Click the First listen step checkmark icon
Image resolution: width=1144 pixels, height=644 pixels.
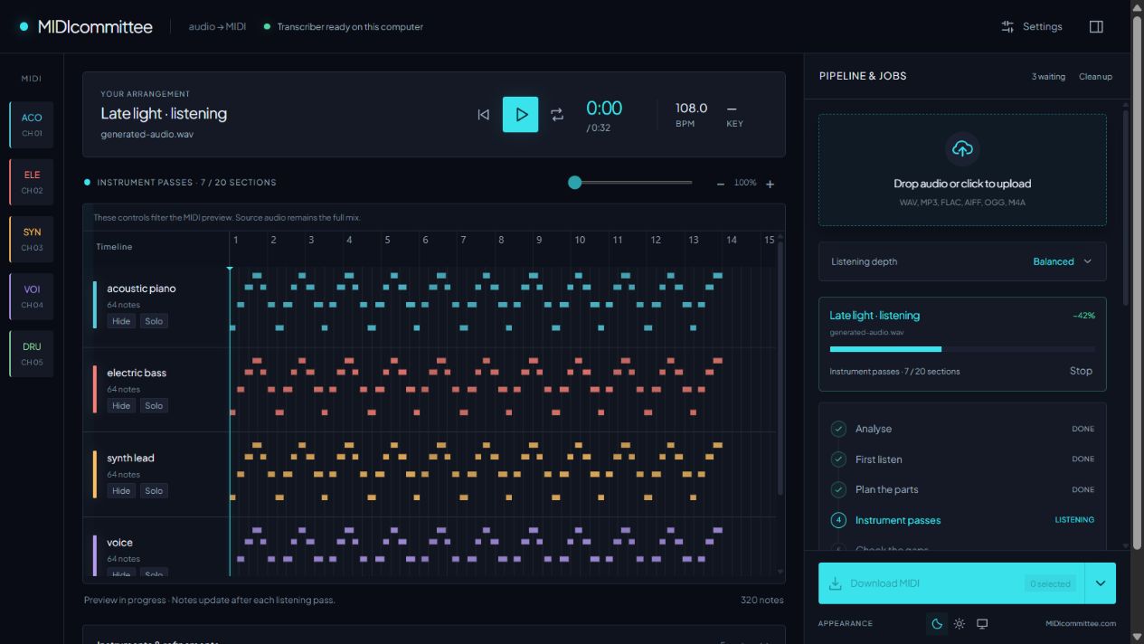click(x=838, y=459)
